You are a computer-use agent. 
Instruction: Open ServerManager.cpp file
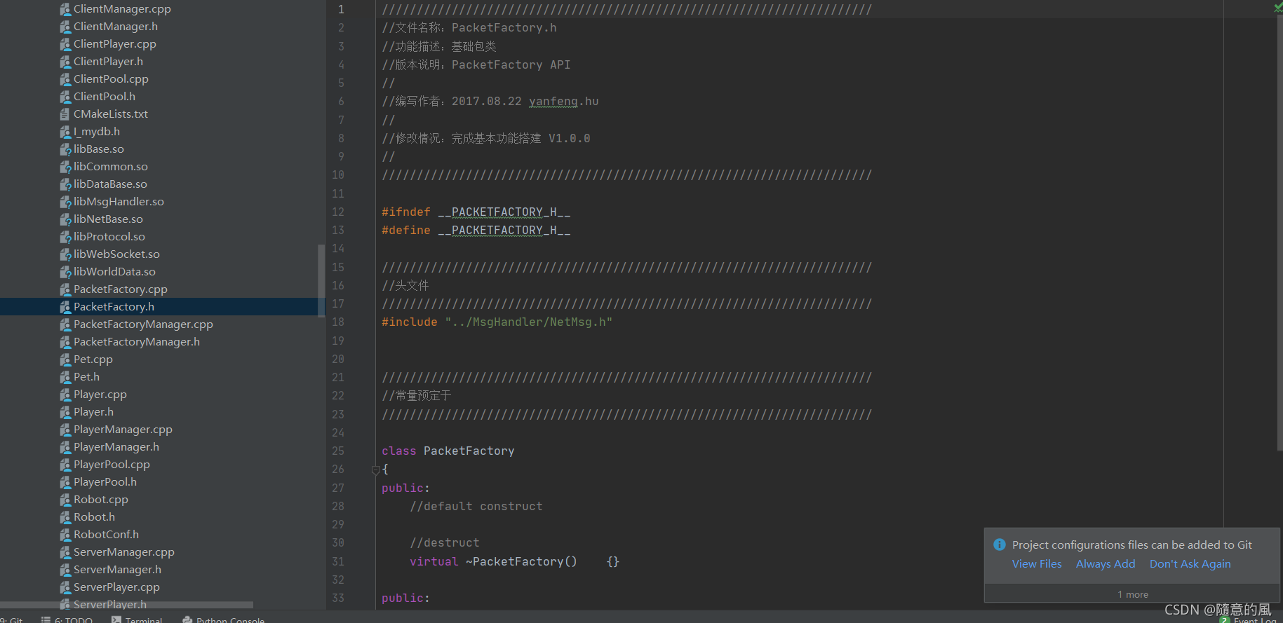pyautogui.click(x=124, y=552)
